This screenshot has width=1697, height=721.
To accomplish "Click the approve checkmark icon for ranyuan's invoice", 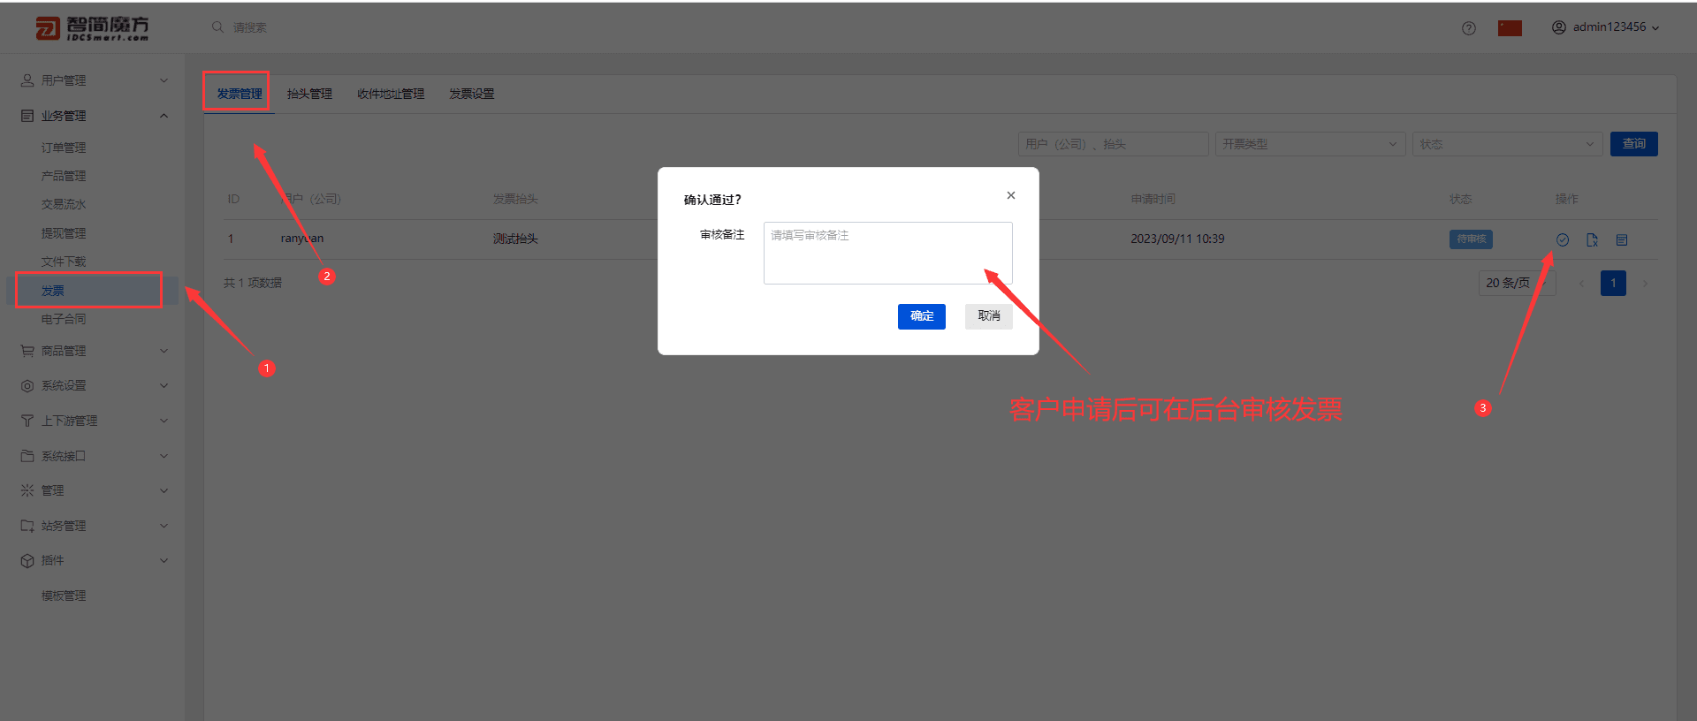I will click(1563, 239).
